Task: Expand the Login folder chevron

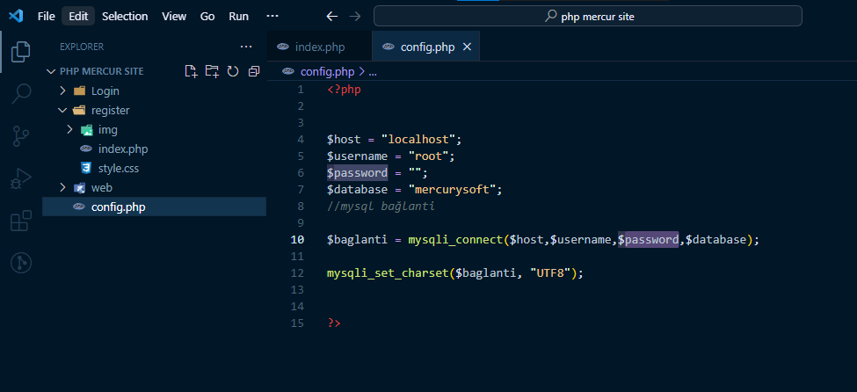Action: (x=63, y=91)
